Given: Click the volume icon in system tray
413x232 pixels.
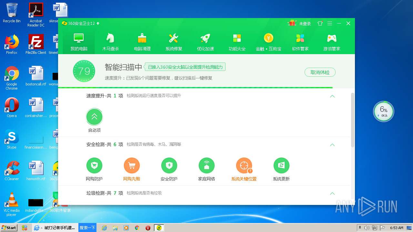Looking at the screenshot, I should point(367,228).
